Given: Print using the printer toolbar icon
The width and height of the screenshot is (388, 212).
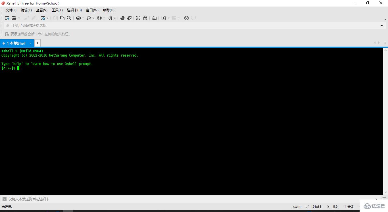Looking at the screenshot, I should click(78, 18).
